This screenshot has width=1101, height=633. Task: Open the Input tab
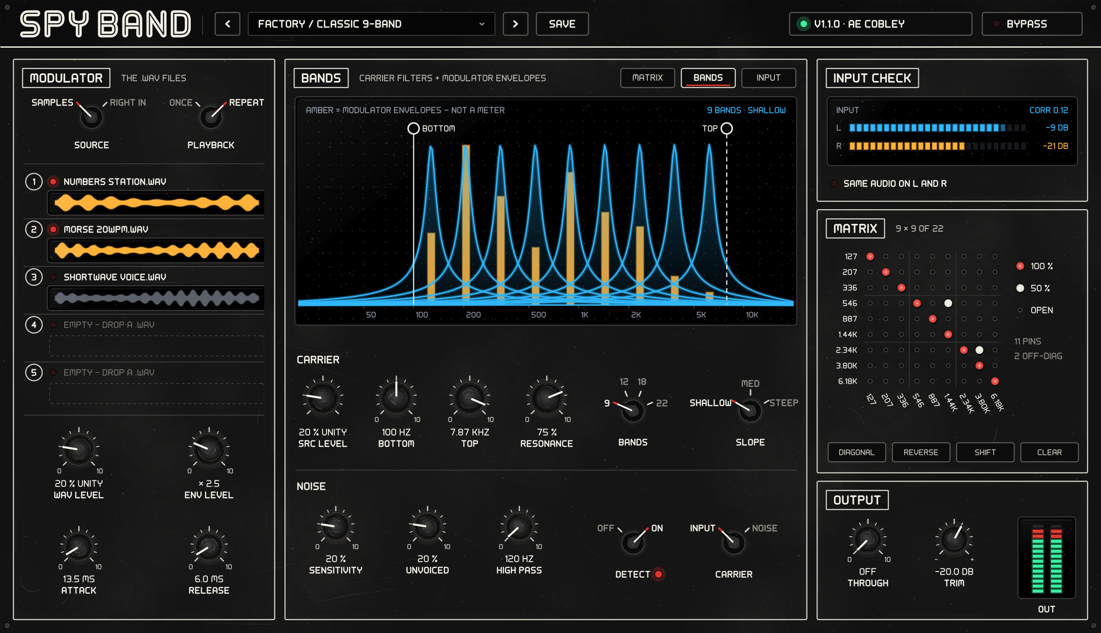coord(768,78)
